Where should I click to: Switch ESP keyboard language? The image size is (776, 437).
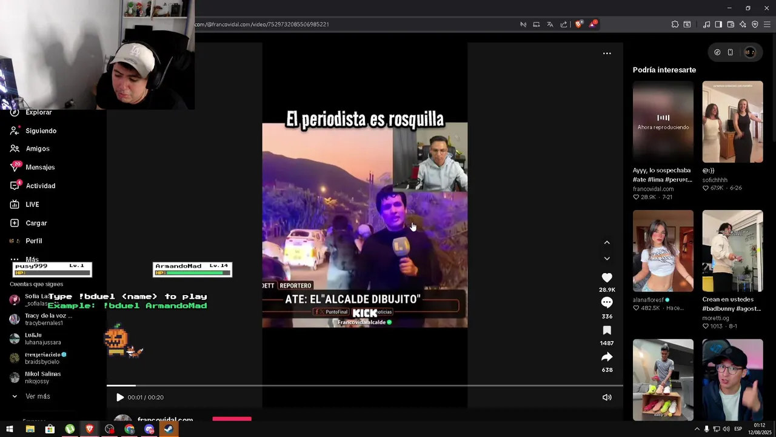pos(738,429)
